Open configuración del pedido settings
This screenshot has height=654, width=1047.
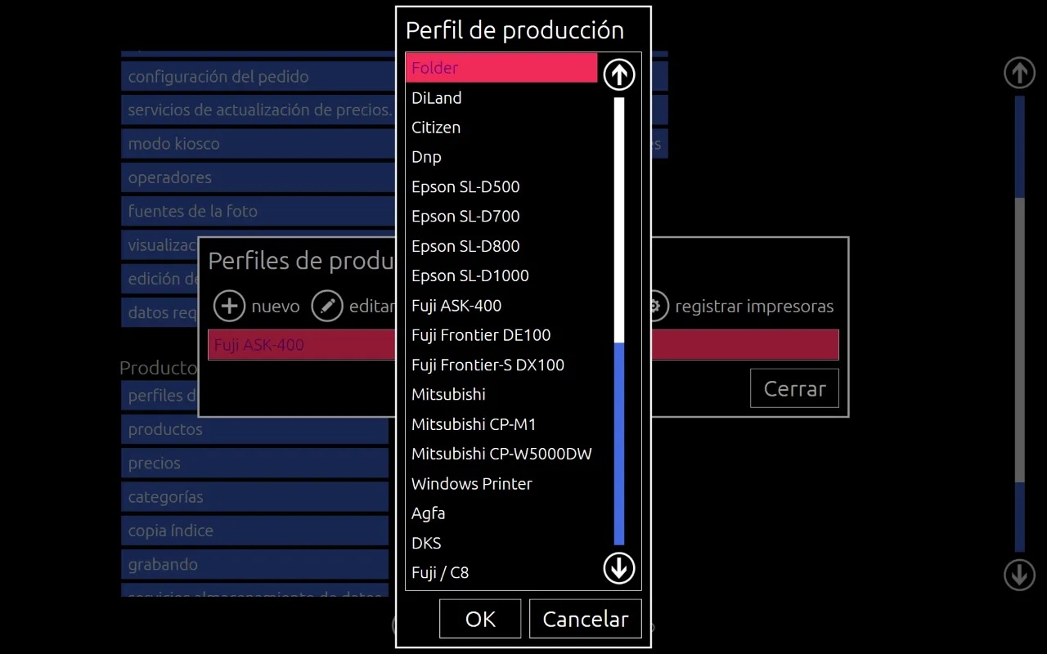point(258,77)
